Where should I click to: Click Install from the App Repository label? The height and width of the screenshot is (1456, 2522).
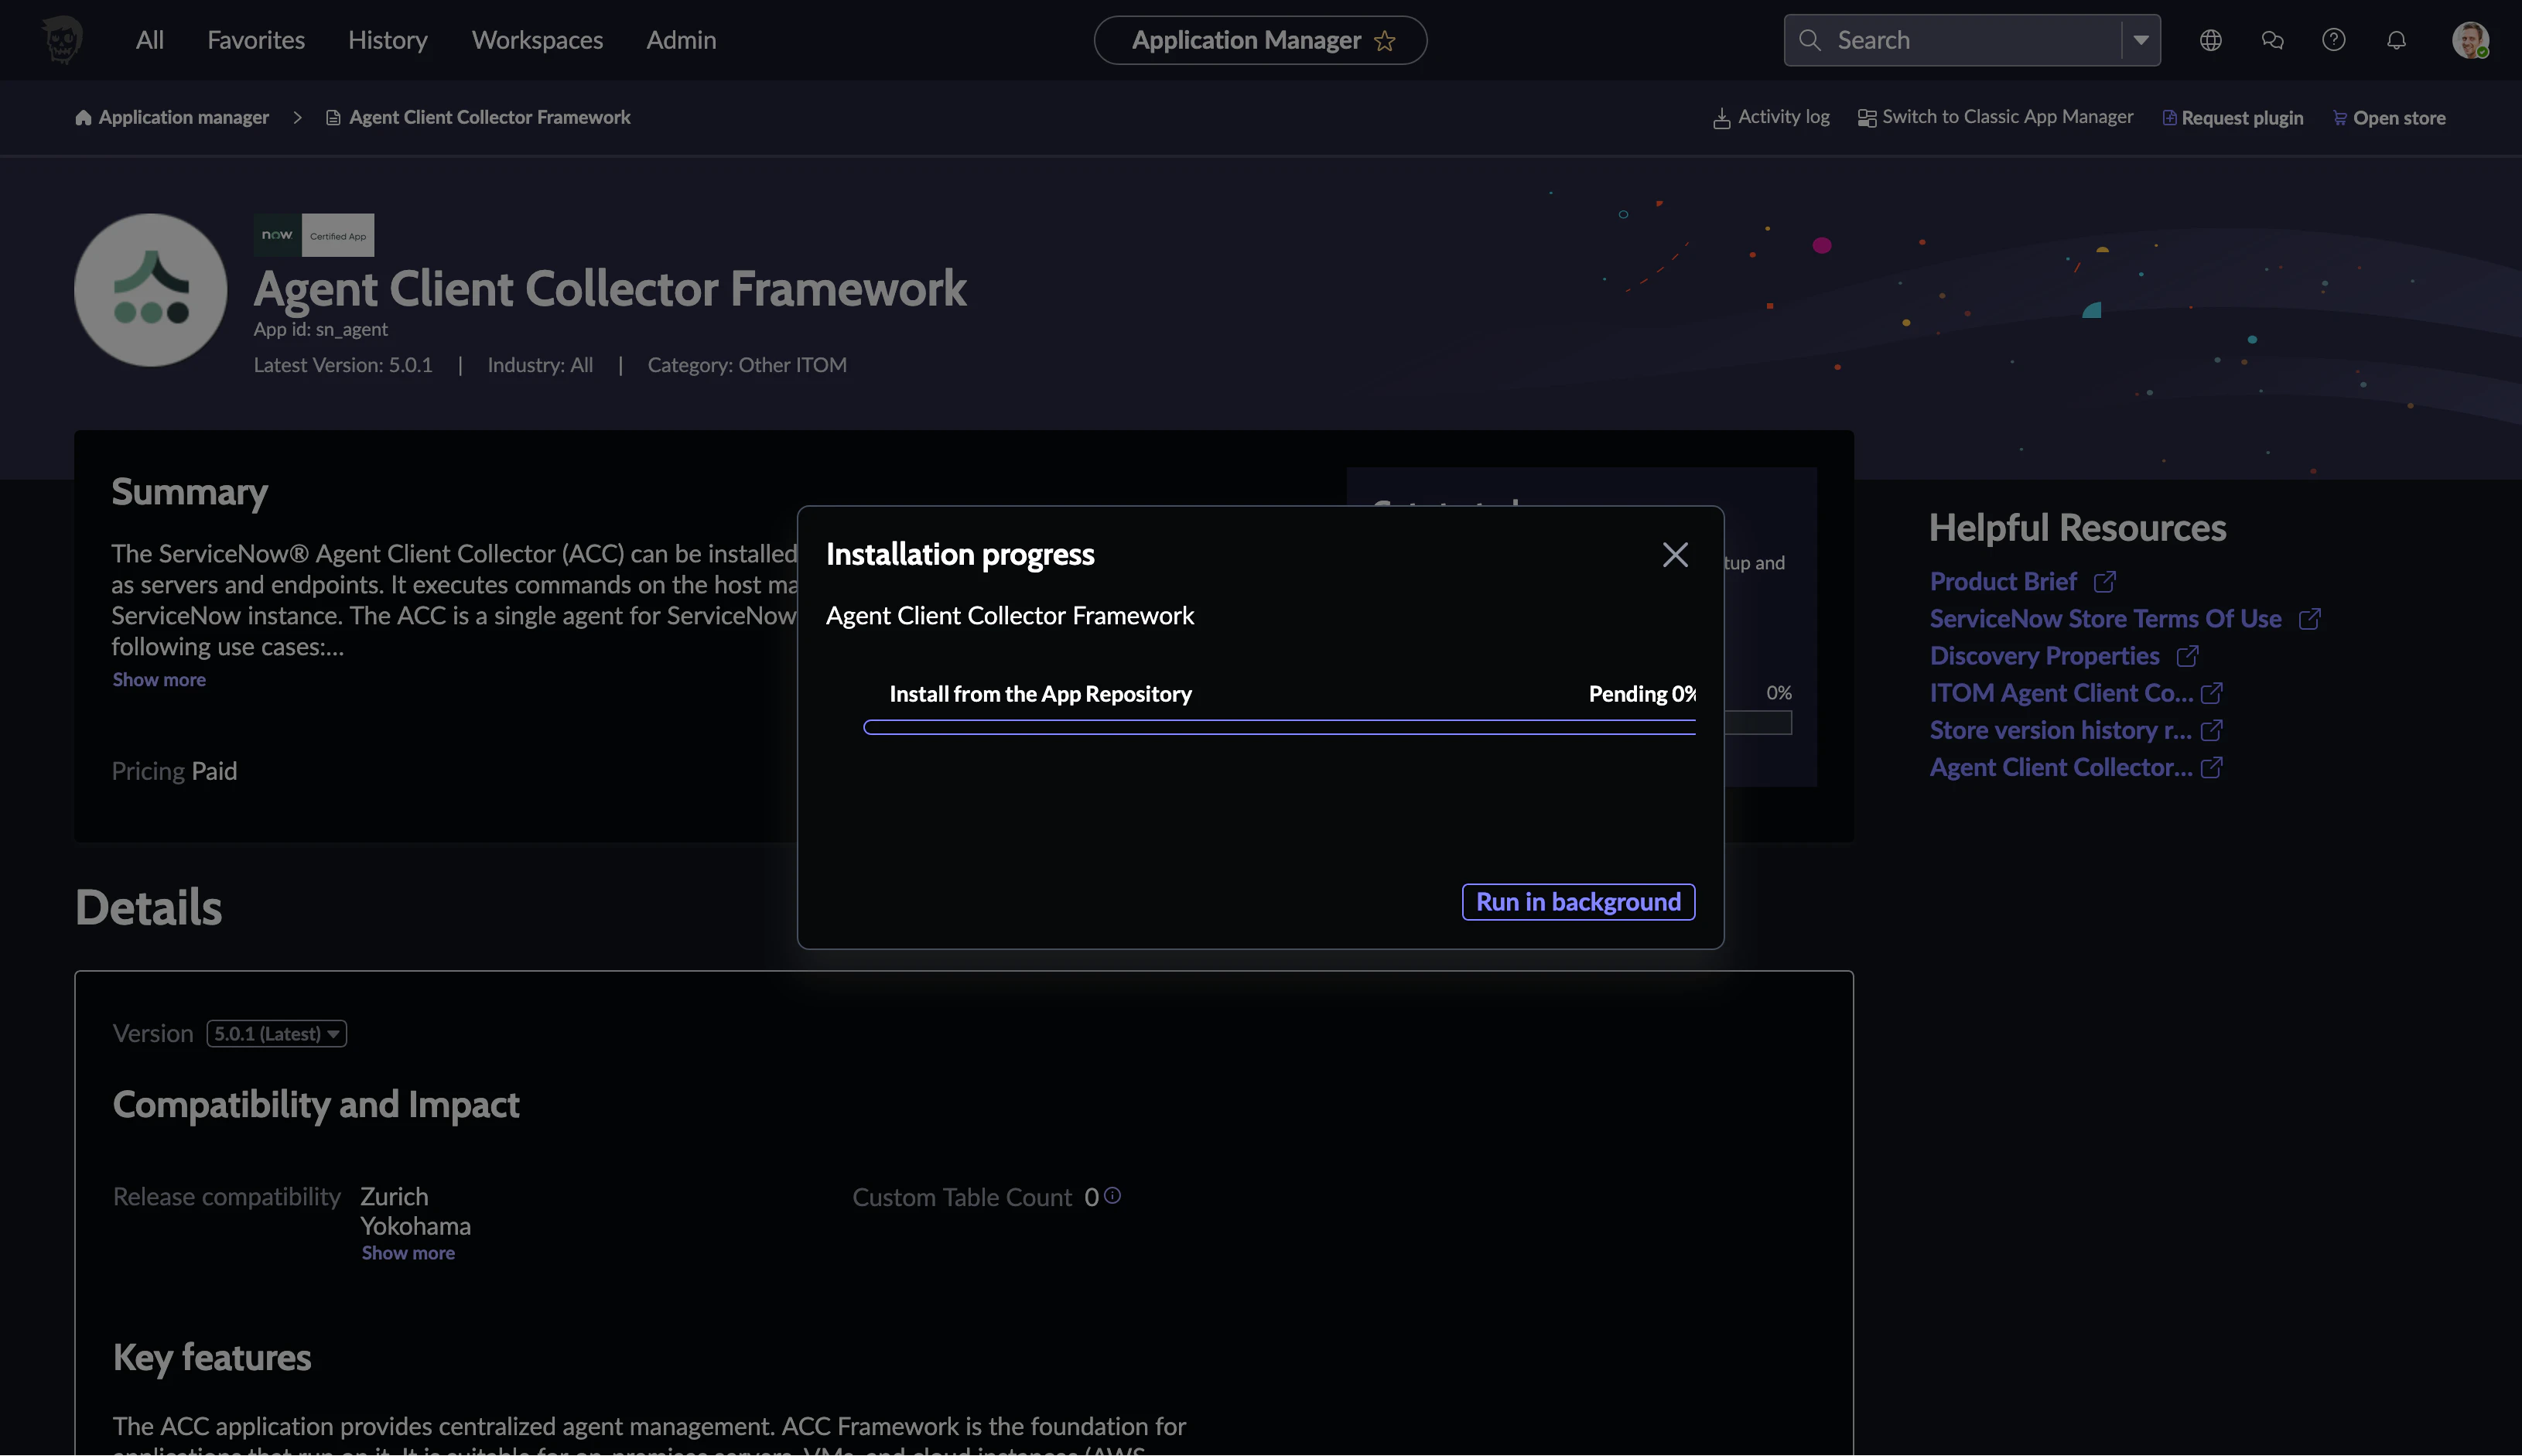(1041, 694)
